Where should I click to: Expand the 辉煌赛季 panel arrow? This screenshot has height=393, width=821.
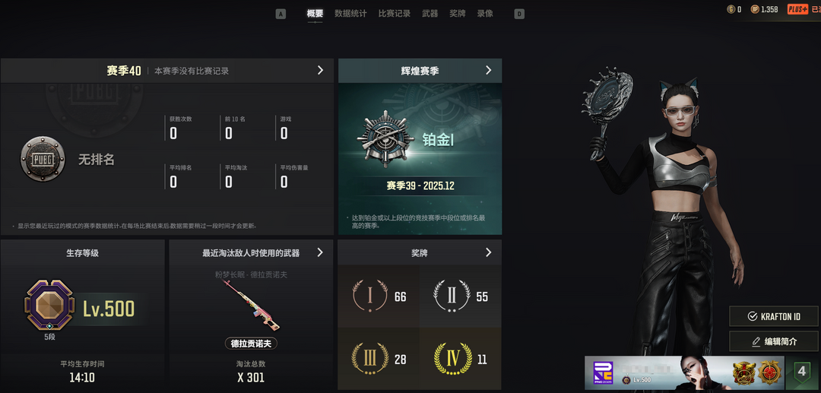click(x=489, y=70)
